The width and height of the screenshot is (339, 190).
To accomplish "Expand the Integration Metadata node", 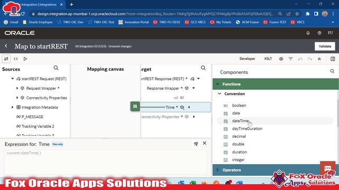I will pos(13,107).
